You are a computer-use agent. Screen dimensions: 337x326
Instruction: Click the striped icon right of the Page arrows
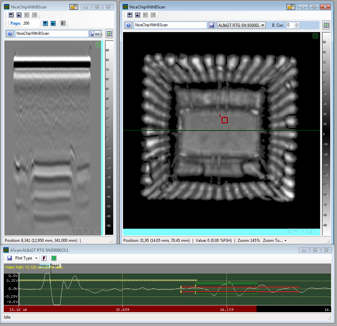[x=63, y=23]
